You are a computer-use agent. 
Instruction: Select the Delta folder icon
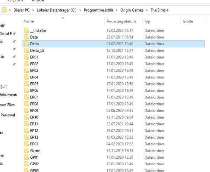(x=27, y=44)
